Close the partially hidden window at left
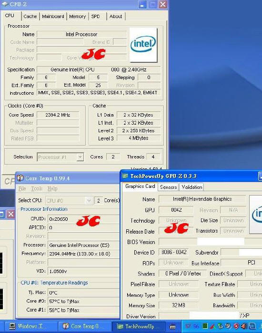Screen dimensions: 262x333 tap(10, 214)
